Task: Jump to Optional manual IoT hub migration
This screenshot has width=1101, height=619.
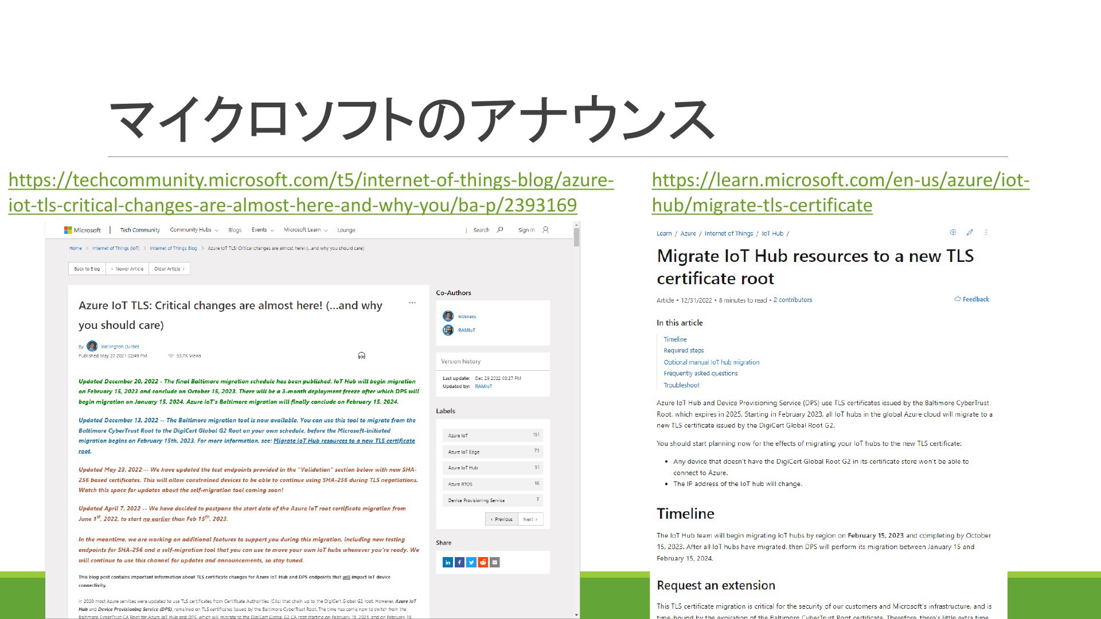Action: coord(711,362)
